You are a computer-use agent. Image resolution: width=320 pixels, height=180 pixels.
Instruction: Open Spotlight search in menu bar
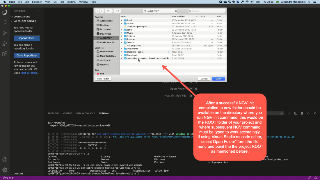pyautogui.click(x=310, y=2)
